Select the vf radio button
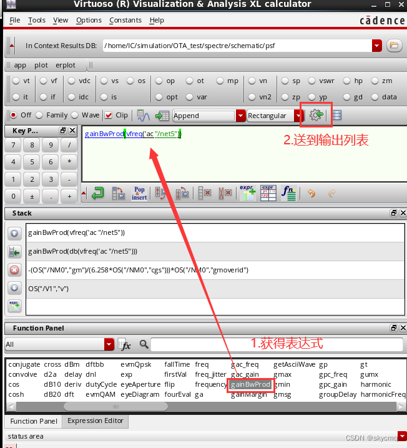407x448 pixels. click(x=43, y=81)
